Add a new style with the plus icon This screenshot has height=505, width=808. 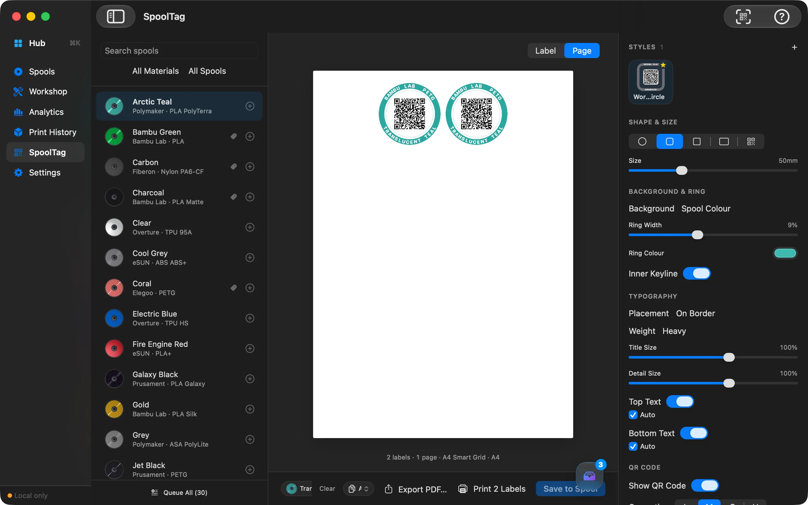tap(794, 47)
